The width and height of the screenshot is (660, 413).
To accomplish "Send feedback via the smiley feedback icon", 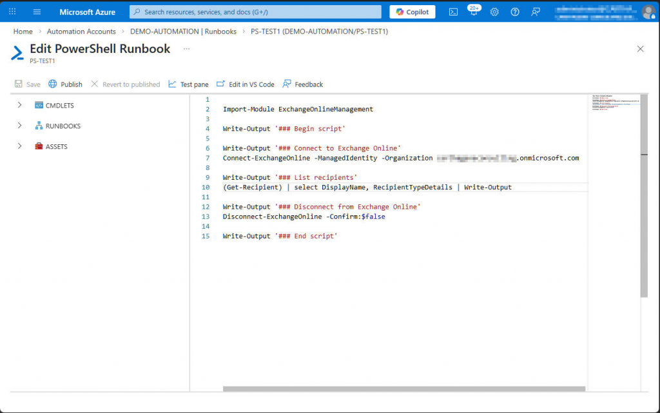I will coord(535,12).
